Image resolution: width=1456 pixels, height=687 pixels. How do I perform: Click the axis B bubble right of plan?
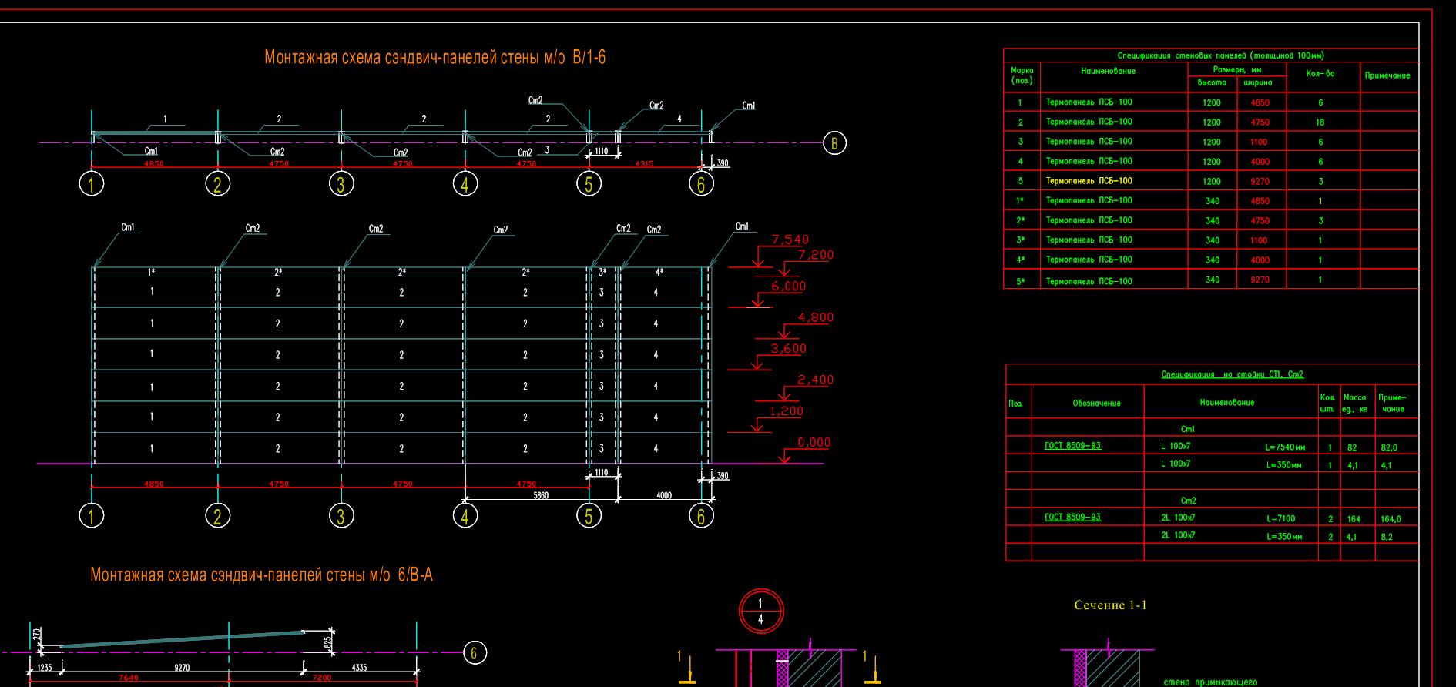click(x=834, y=143)
